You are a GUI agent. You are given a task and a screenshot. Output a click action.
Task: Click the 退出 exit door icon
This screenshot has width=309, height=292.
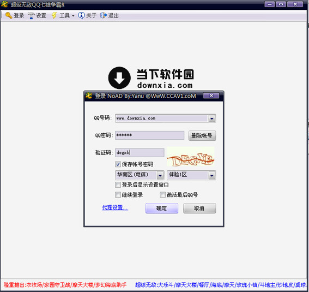[x=104, y=15]
